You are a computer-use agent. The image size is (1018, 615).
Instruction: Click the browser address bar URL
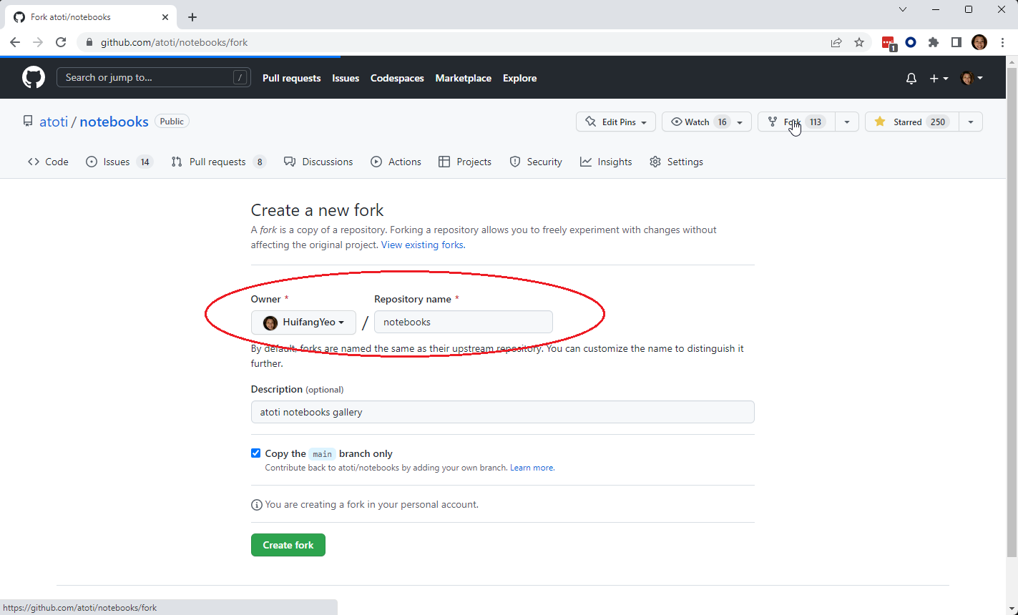click(x=174, y=42)
